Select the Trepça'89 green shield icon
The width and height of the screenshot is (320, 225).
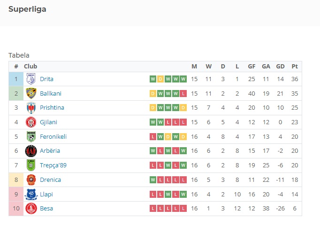pyautogui.click(x=31, y=165)
